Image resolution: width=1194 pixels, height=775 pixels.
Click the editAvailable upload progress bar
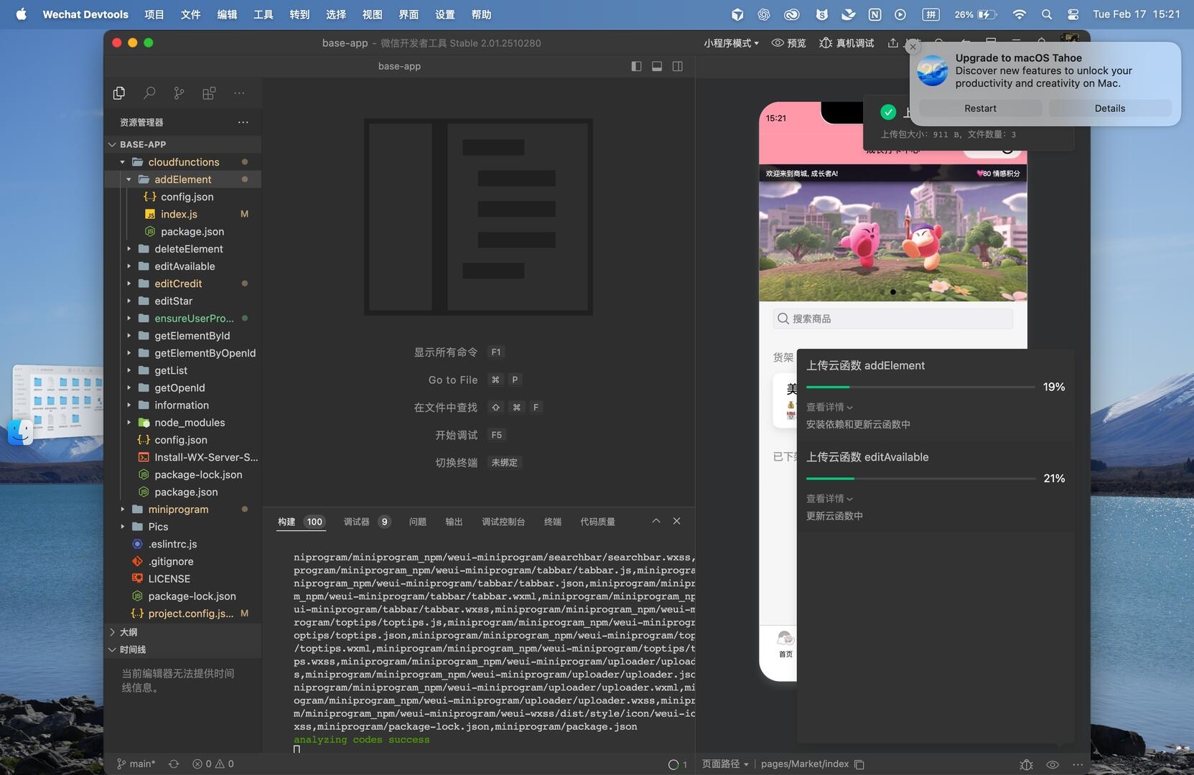point(920,479)
